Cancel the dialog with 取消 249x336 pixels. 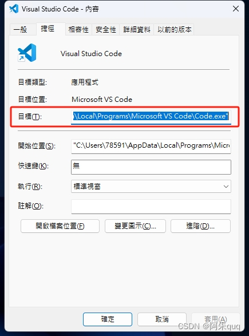(162, 319)
